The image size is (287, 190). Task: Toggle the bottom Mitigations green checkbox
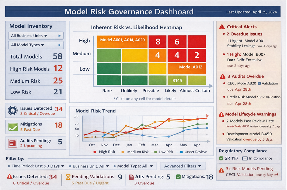coord(178,177)
